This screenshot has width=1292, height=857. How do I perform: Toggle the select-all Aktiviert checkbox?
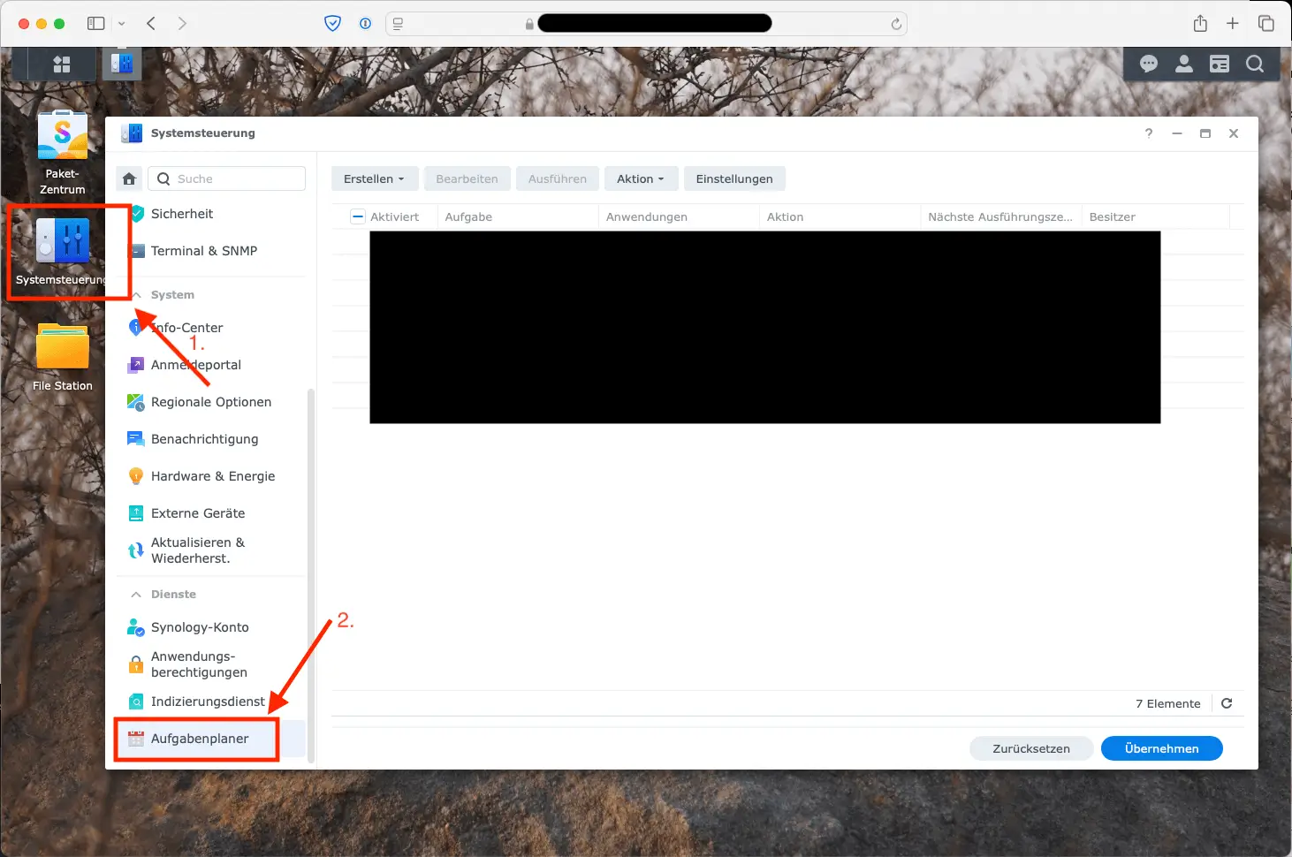tap(358, 216)
